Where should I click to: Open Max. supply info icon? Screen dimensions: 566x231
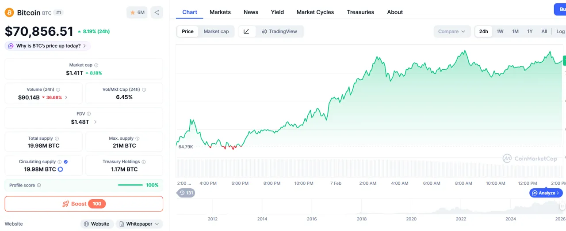[138, 138]
